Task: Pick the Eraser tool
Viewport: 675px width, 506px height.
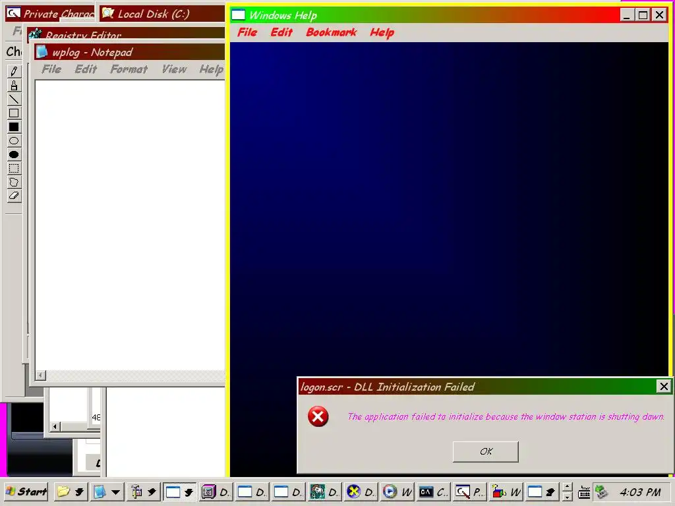Action: tap(14, 196)
